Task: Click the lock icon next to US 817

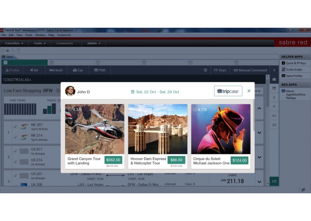Action: coord(15,151)
